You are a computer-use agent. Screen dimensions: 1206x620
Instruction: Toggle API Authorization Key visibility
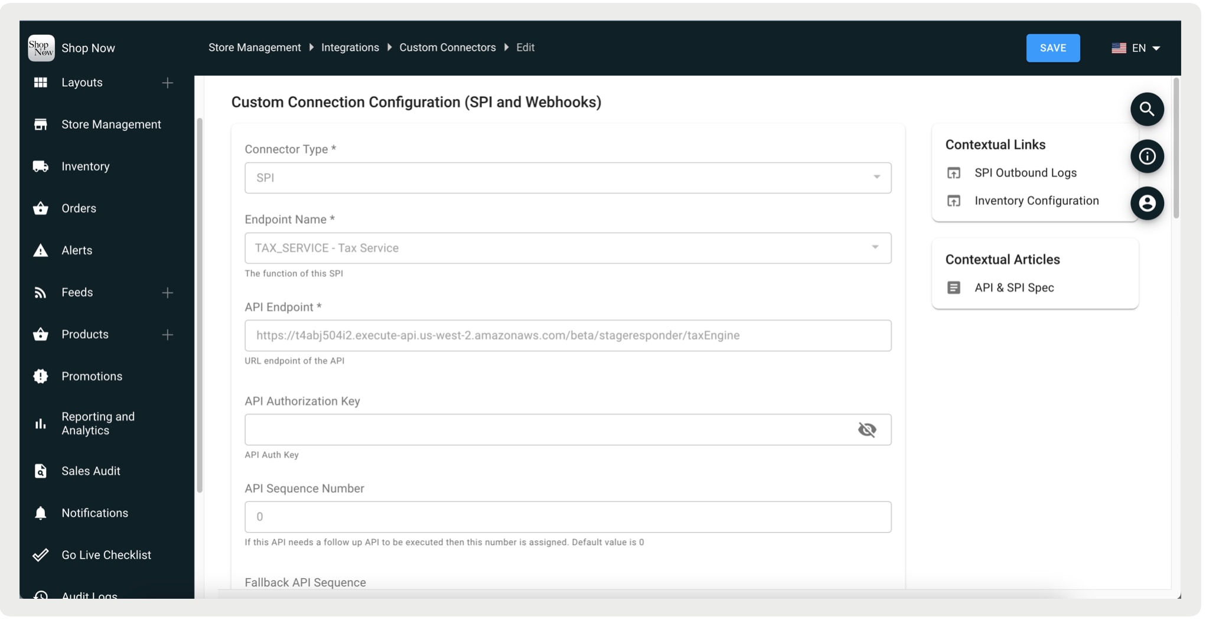867,429
